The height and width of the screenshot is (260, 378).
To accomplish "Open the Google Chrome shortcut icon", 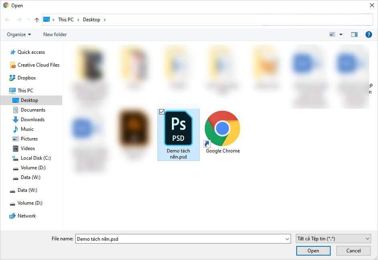I will click(x=222, y=129).
